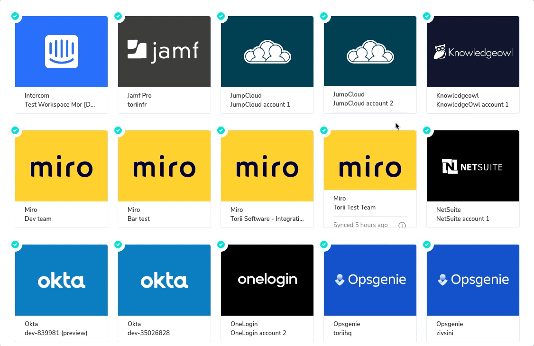Click the Intercom connected status checkmark
This screenshot has height=346, width=534.
(15, 16)
